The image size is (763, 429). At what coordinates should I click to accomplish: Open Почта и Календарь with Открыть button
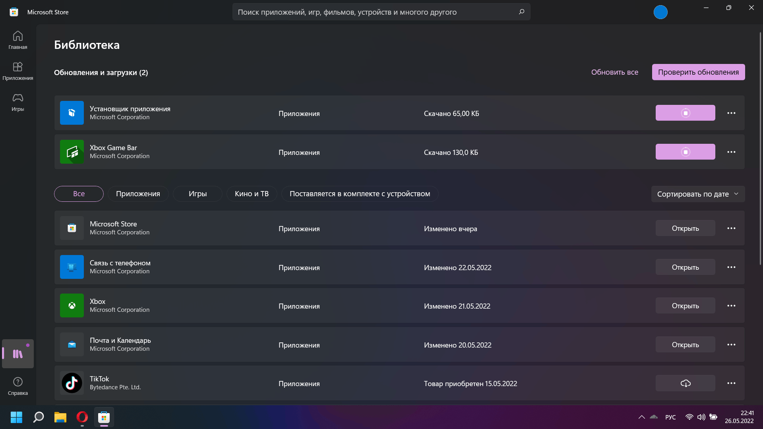(x=685, y=344)
